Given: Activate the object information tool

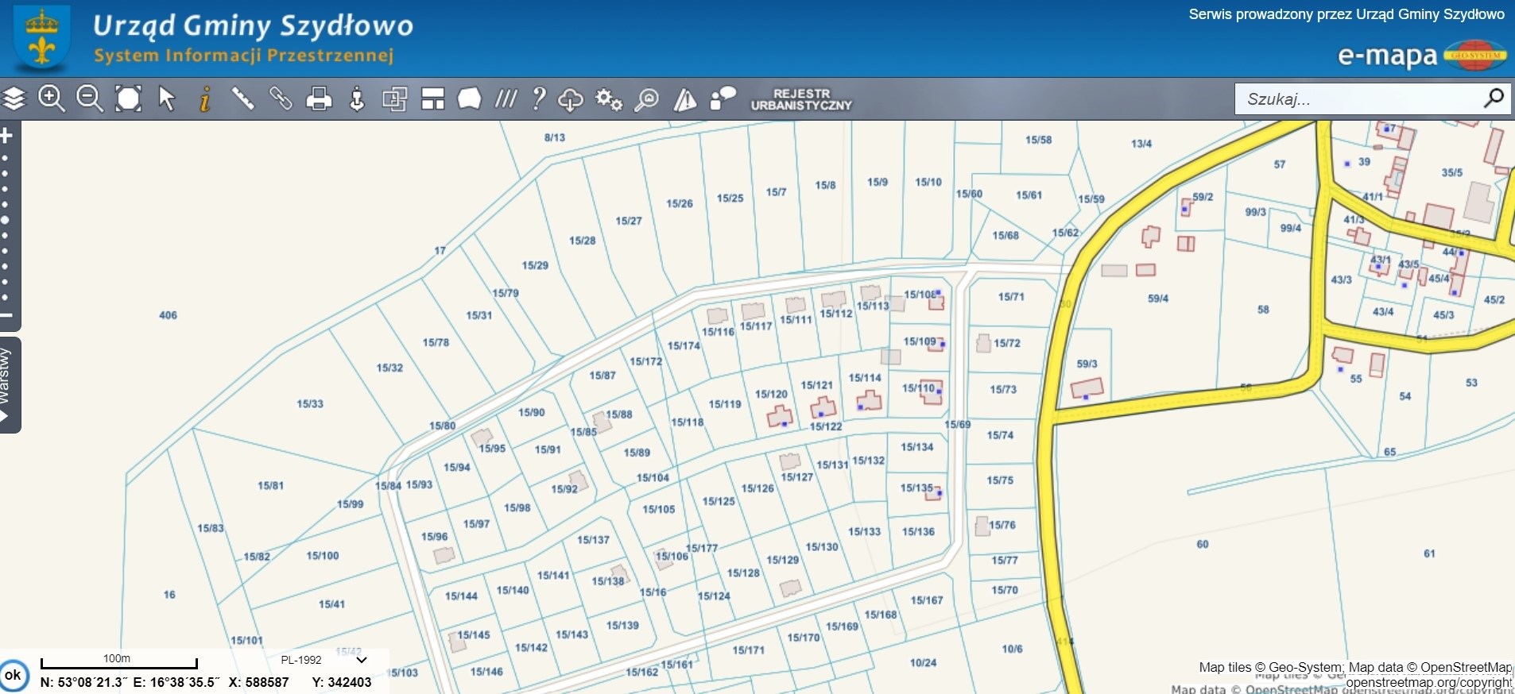Looking at the screenshot, I should click(204, 99).
